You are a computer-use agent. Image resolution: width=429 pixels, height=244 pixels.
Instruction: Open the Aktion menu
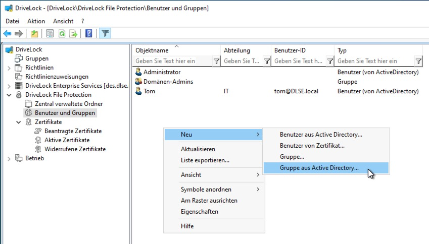pyautogui.click(x=36, y=21)
